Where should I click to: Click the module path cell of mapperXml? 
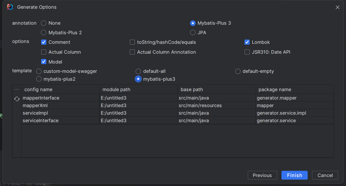(x=139, y=105)
